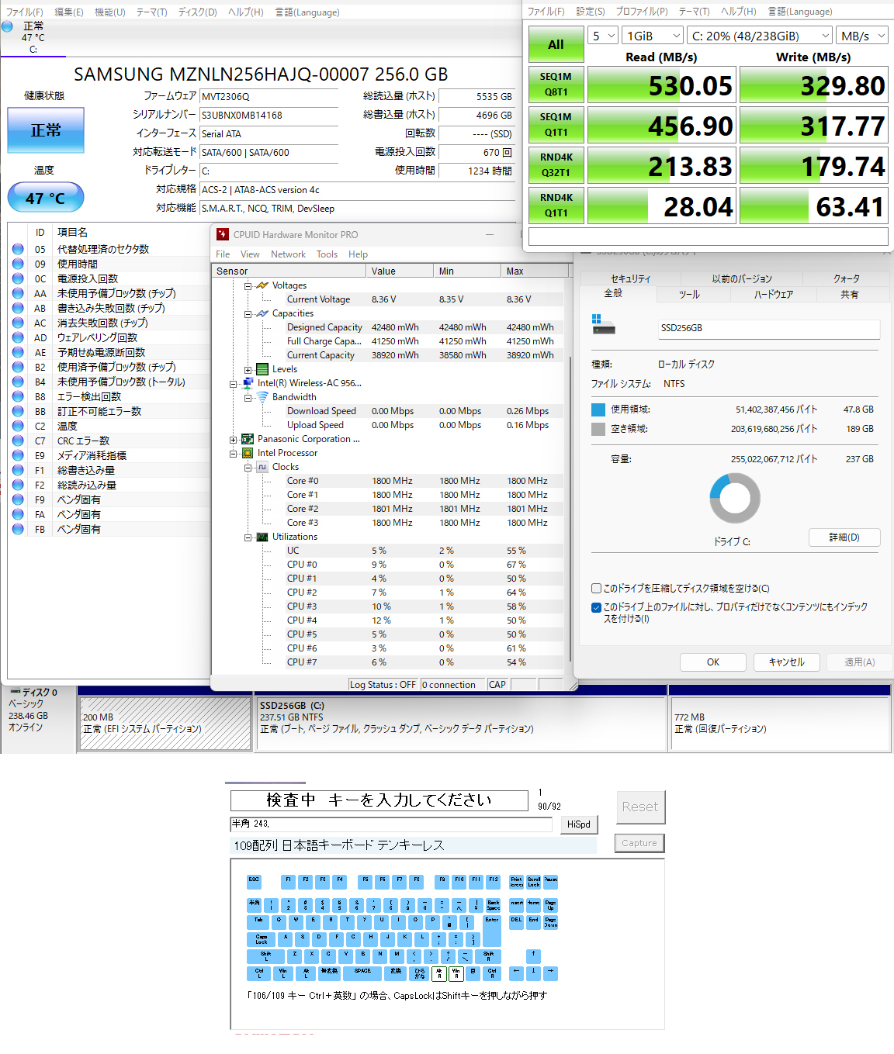Click the Bandwidth Wi-Fi icon
This screenshot has height=1054, width=894.
262,397
